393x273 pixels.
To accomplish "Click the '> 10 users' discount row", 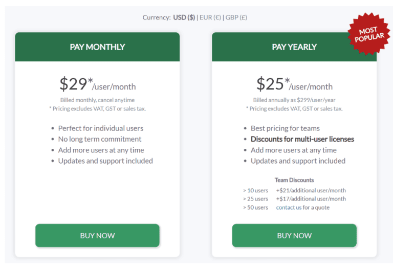I will tap(294, 191).
